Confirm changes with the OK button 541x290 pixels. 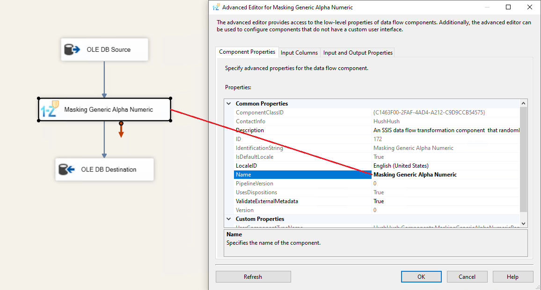[421, 277]
